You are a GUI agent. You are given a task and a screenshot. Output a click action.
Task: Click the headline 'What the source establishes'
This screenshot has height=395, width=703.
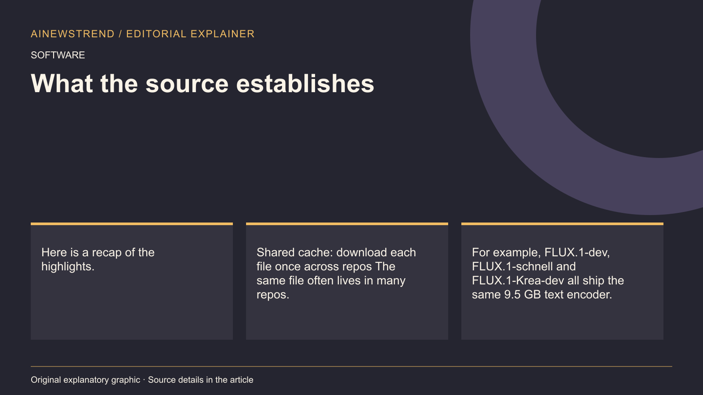point(203,83)
